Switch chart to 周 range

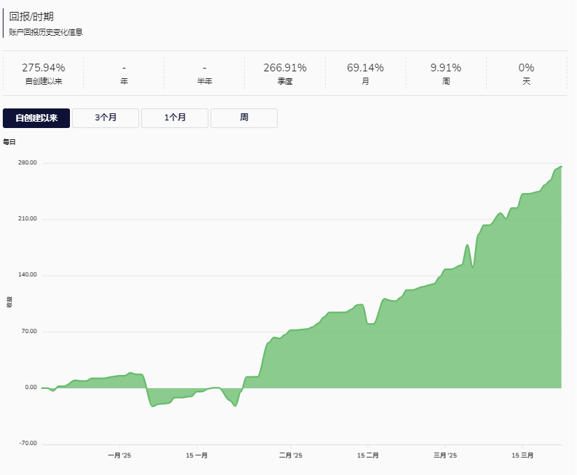(244, 118)
